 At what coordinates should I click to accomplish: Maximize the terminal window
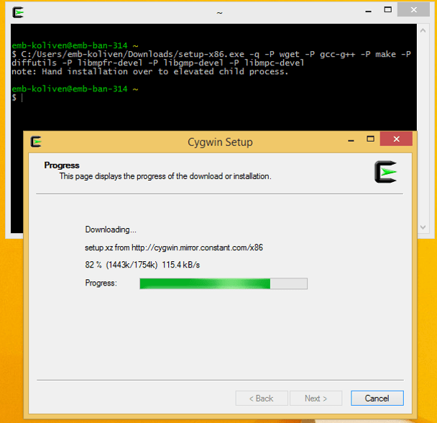(x=387, y=10)
